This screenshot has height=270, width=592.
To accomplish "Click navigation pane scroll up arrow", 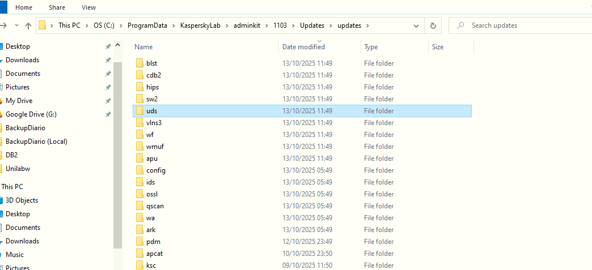I will click(x=117, y=45).
